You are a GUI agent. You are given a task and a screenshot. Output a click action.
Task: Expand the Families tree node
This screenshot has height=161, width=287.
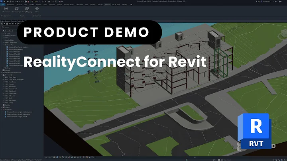[x=2, y=105]
